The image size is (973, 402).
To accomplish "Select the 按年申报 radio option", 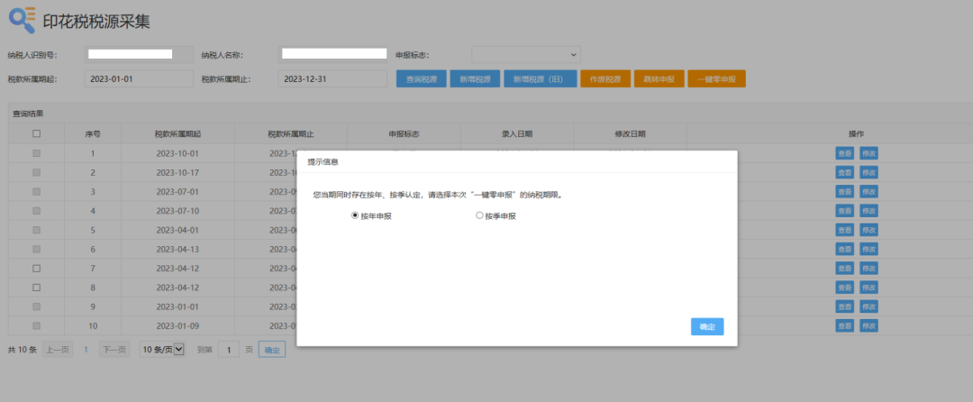I will coord(355,216).
